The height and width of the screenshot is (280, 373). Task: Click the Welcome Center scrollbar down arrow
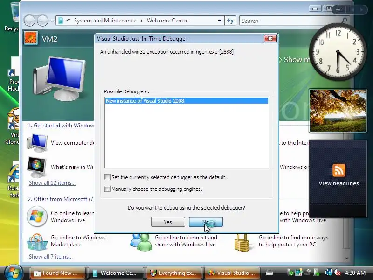point(346,258)
